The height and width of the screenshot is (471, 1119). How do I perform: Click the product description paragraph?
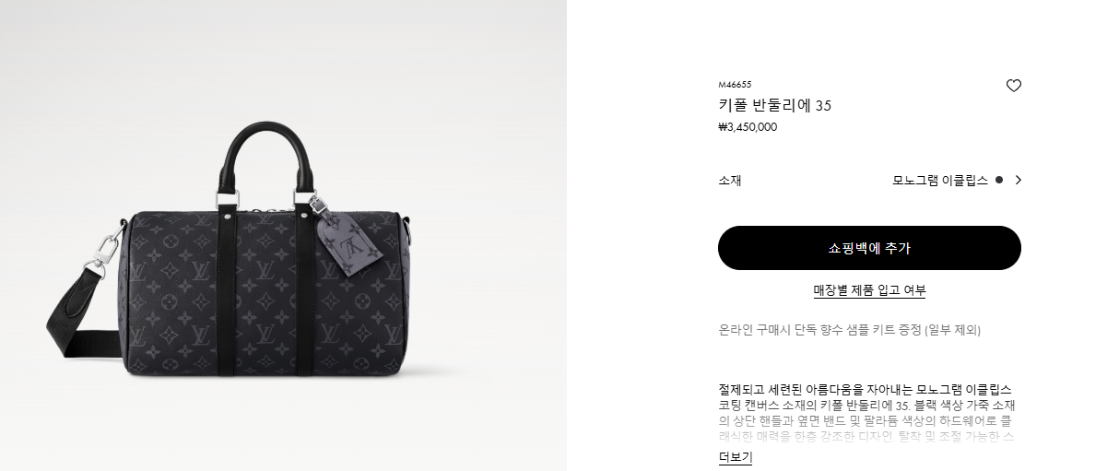click(866, 413)
